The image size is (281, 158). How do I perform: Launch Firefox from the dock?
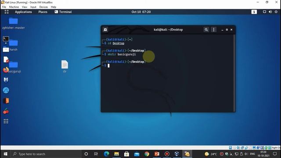(6, 70)
